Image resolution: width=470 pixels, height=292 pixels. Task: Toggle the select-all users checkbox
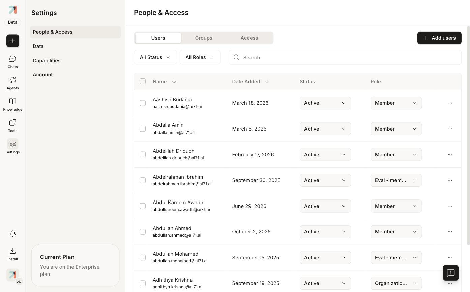click(143, 81)
